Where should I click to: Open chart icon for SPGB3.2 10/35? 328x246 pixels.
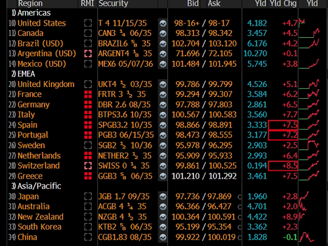(x=163, y=125)
